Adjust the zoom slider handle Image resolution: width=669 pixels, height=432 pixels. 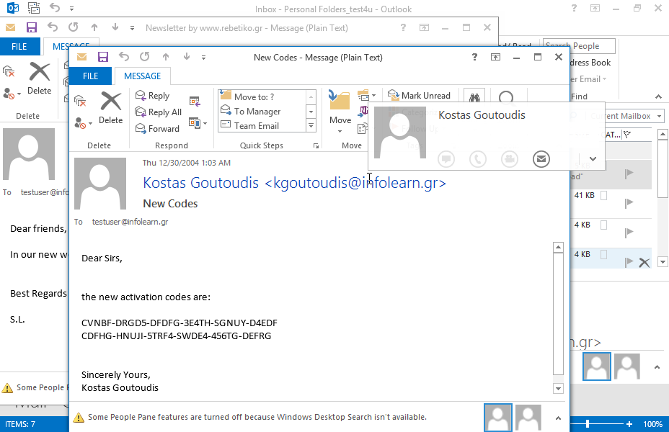tap(588, 423)
